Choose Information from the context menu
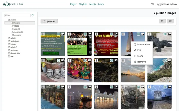This screenshot has height=111, width=179. coord(142,44)
